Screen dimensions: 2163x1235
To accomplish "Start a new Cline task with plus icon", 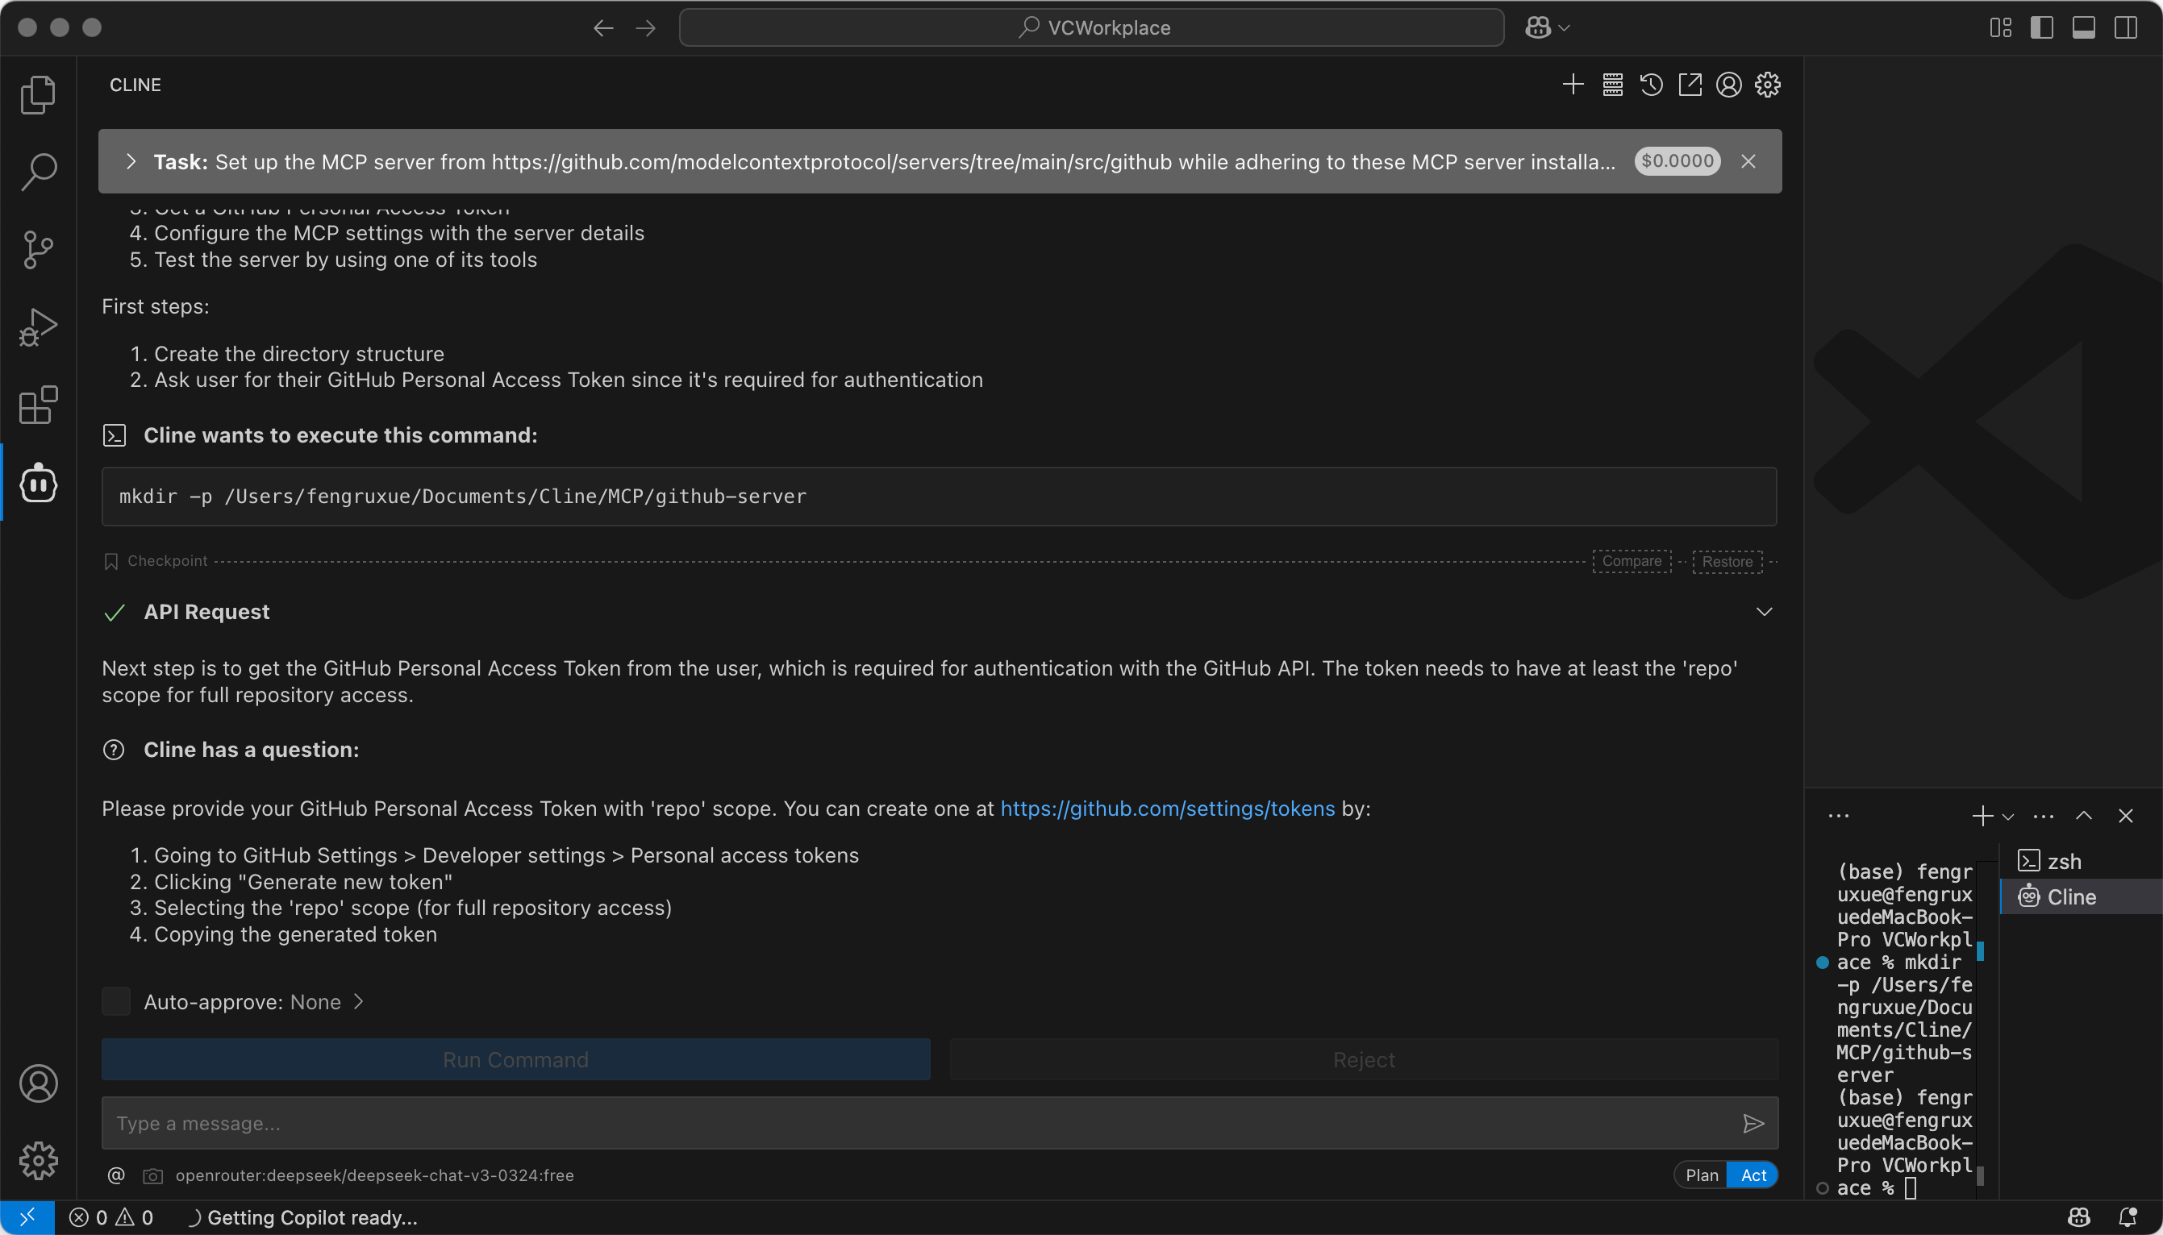I will [1573, 85].
